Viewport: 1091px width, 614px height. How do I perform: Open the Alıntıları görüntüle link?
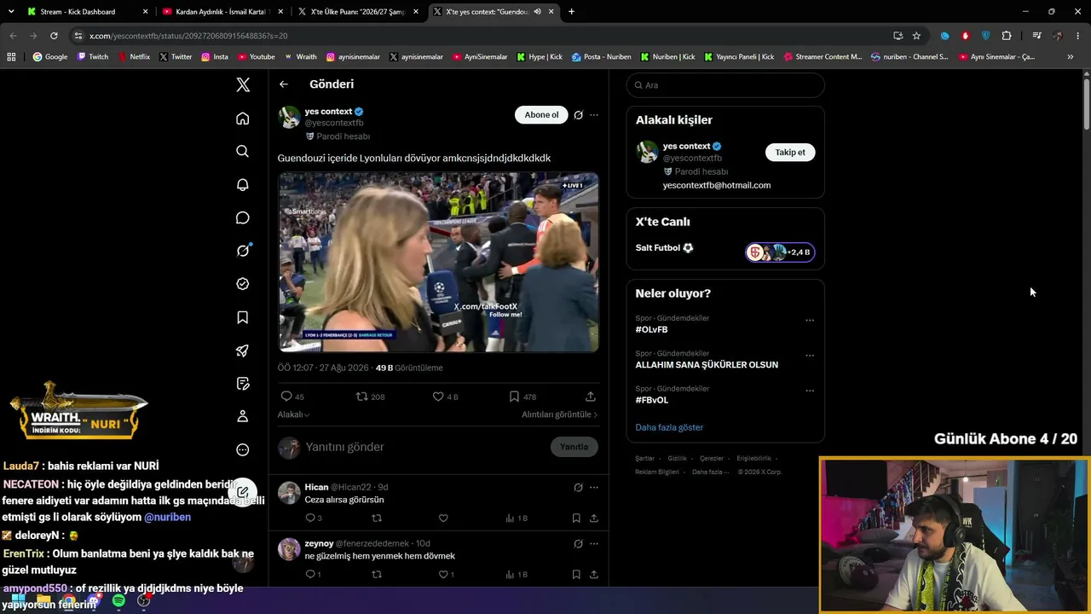560,414
